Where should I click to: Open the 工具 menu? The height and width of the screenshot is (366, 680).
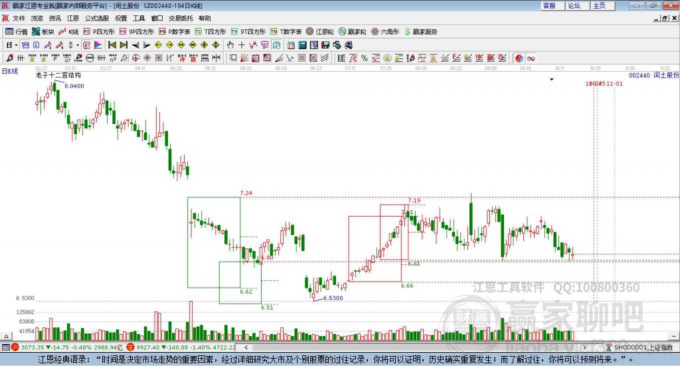coord(139,18)
